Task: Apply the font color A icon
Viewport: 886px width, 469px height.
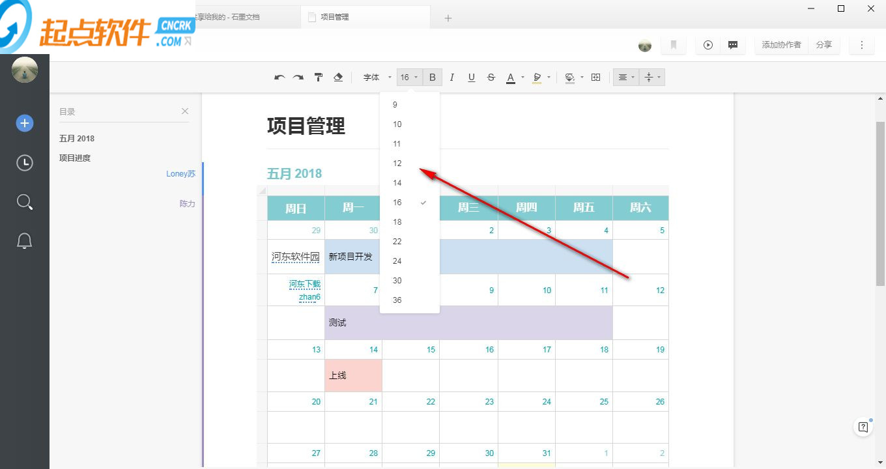Action: tap(511, 78)
